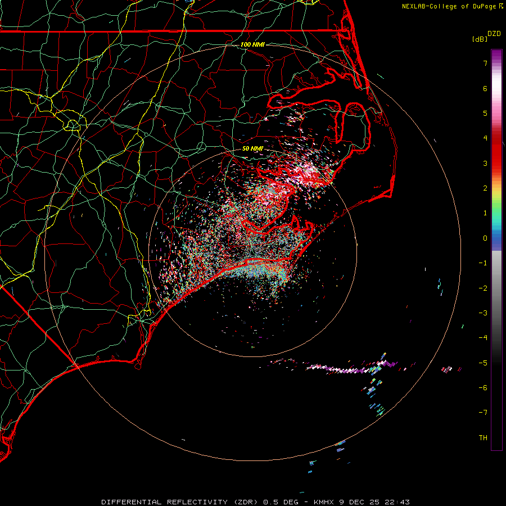Image resolution: width=506 pixels, height=506 pixels.
Task: Click the 9 DEC 25 date in the caption
Action: pos(359,502)
